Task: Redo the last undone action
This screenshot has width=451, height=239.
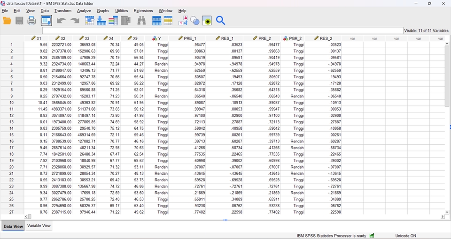Action: (75, 21)
